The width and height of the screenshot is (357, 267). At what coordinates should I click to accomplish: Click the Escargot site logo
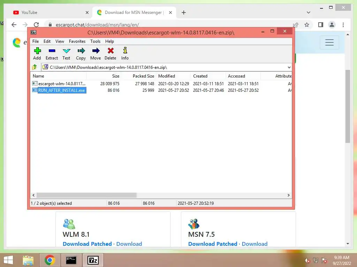tap(17, 42)
